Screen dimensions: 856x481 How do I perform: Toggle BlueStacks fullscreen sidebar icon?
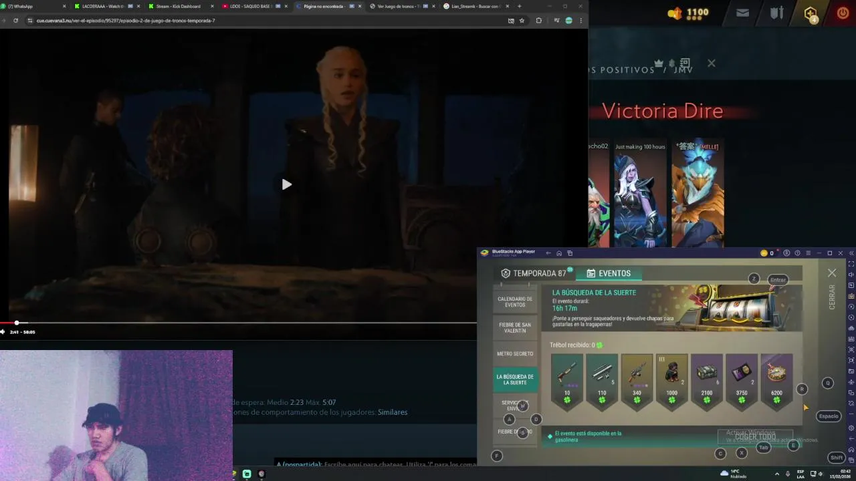851,264
